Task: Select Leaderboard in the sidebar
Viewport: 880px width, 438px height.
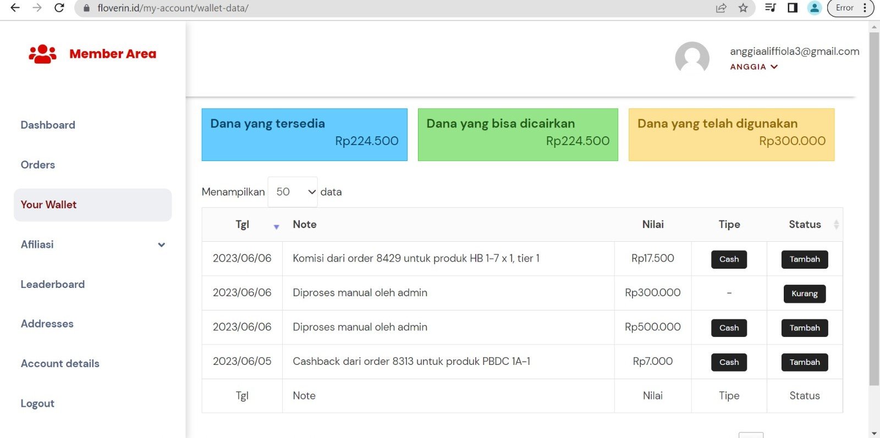Action: (x=53, y=284)
